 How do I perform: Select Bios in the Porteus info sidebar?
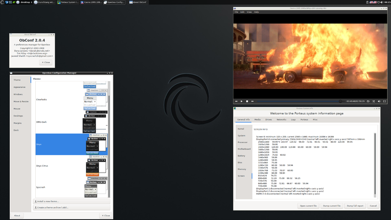240,162
